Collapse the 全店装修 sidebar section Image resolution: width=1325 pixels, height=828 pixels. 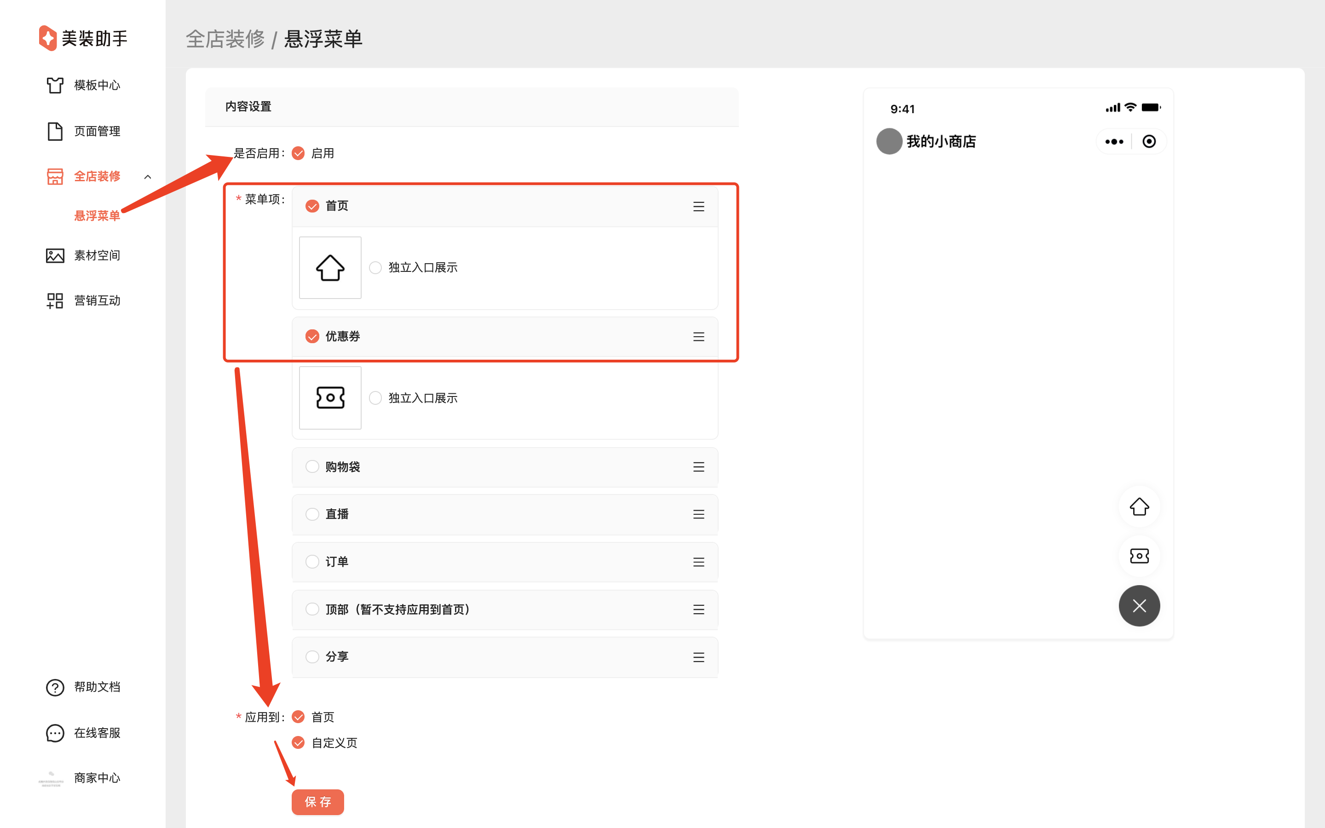(147, 177)
